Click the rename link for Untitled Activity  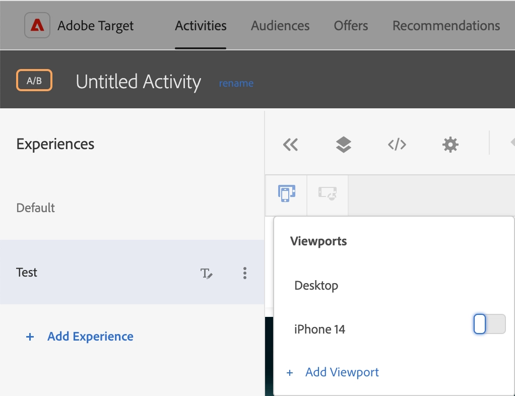click(236, 83)
